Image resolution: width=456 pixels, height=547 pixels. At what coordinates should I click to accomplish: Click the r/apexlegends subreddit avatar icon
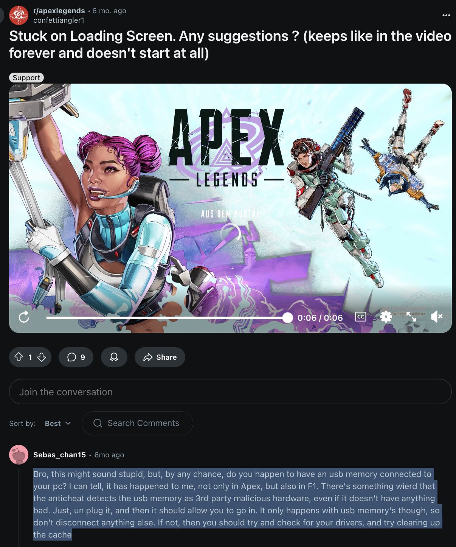click(x=19, y=15)
